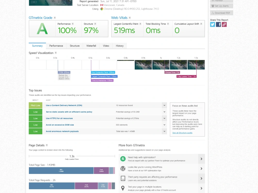
Task: Open WordPress optimization tips arrow
Action: click(x=201, y=169)
